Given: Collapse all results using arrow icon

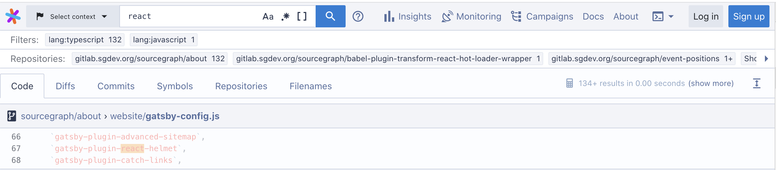Looking at the screenshot, I should [757, 83].
